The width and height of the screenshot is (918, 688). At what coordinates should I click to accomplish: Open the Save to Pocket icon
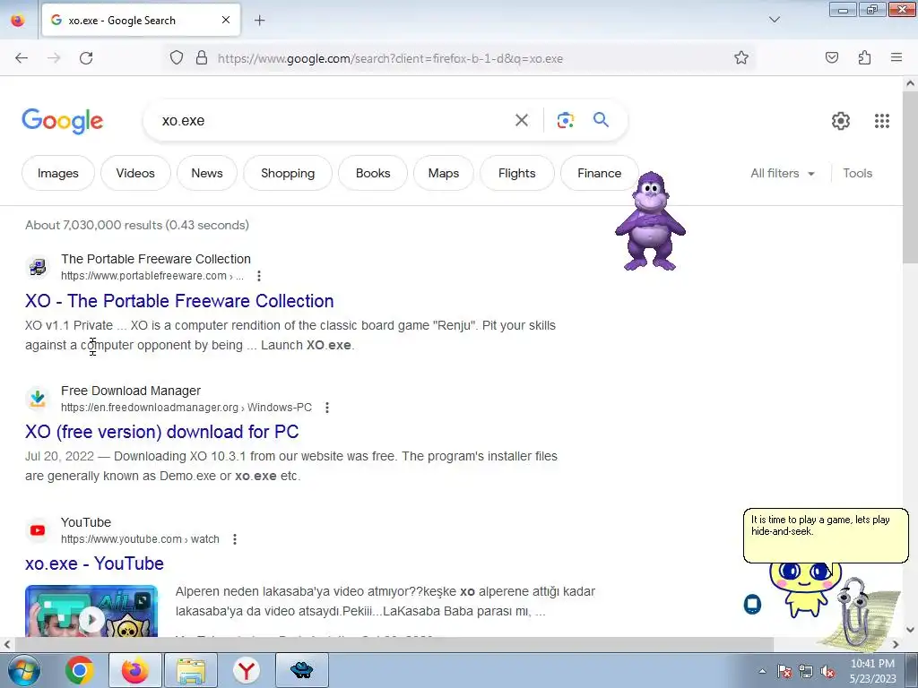832,57
